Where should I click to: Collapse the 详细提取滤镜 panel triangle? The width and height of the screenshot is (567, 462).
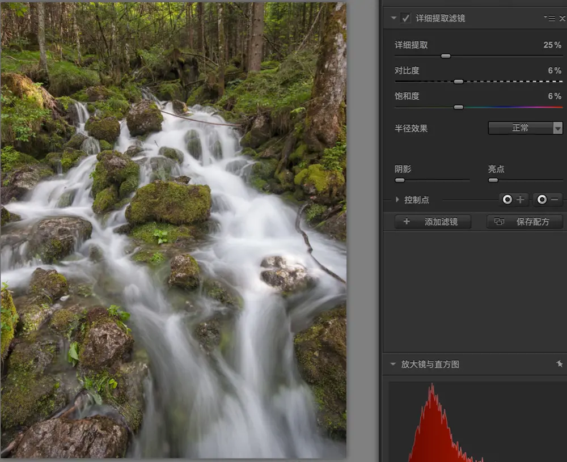coord(393,18)
